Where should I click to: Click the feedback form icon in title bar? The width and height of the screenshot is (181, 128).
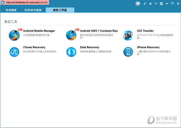tap(161, 4)
